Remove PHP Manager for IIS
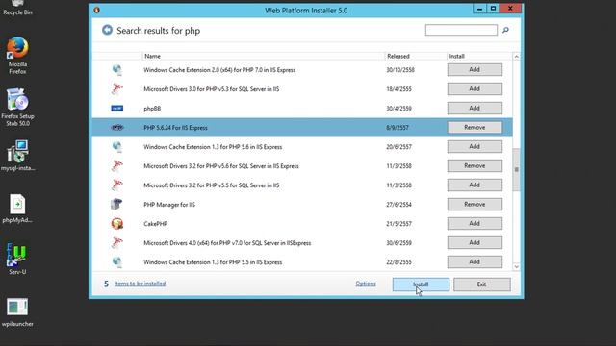 point(475,205)
